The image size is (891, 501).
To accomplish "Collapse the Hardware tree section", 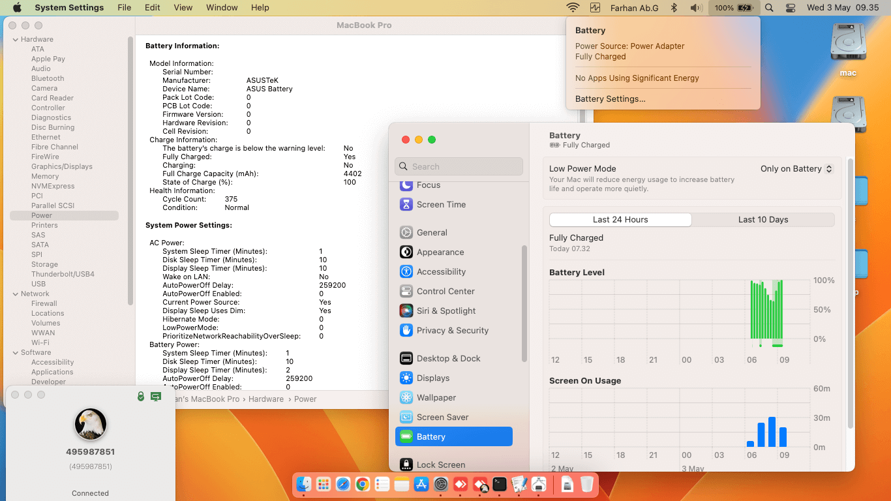I will (15, 40).
